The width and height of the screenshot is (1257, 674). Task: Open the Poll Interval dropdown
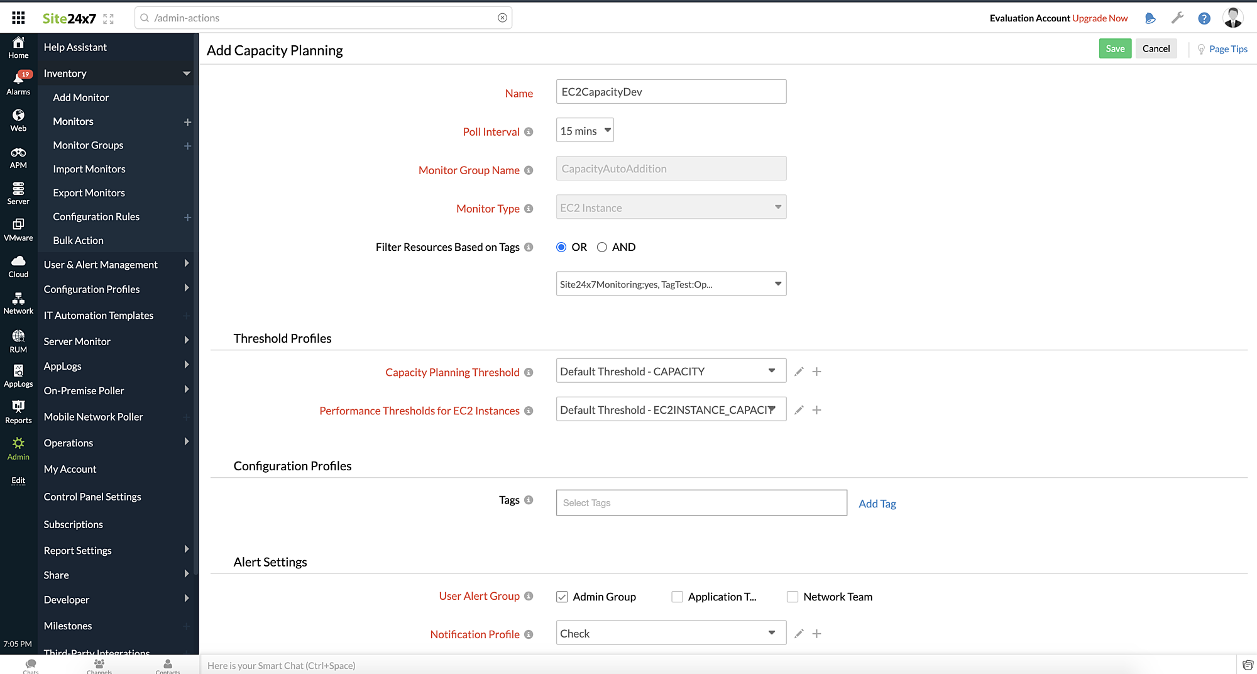(584, 130)
